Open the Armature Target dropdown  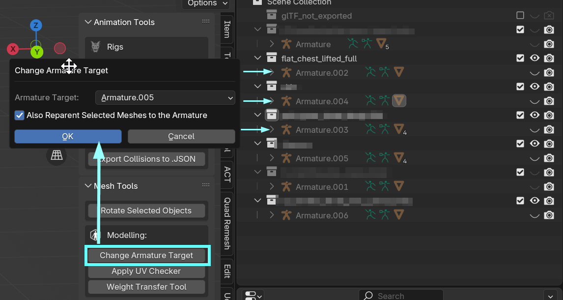(x=165, y=98)
